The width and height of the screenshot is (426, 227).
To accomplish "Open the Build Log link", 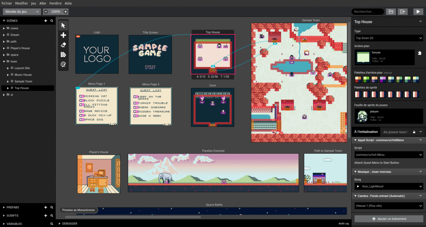I will click(343, 223).
